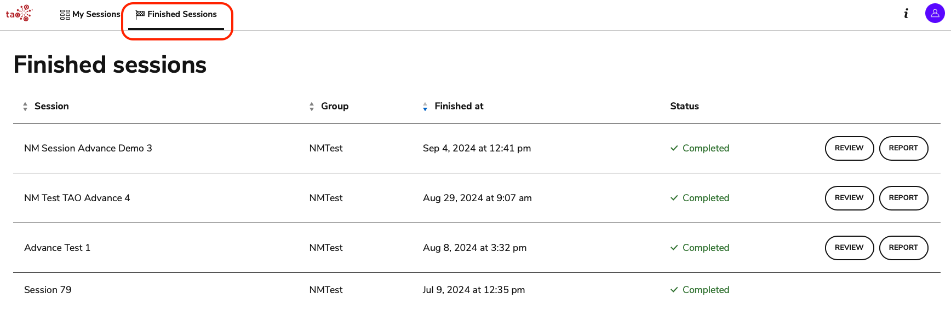Image resolution: width=951 pixels, height=310 pixels.
Task: Toggle sort arrows next to Finished at
Action: [425, 107]
